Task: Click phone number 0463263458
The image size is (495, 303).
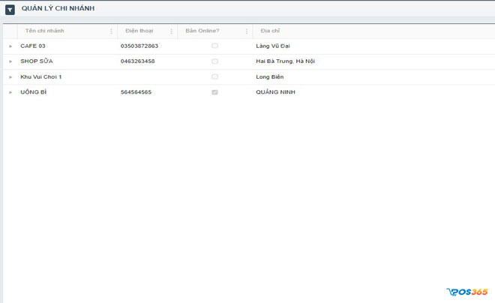Action: [x=138, y=61]
